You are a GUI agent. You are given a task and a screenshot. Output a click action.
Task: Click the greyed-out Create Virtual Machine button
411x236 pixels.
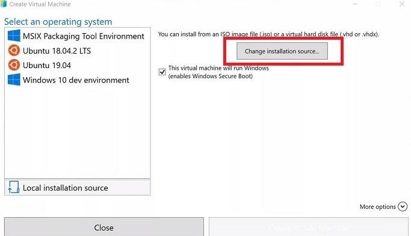(x=309, y=227)
